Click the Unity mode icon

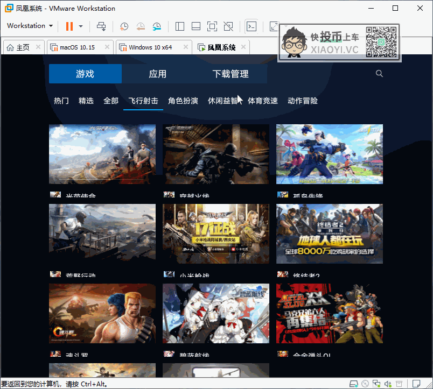228,26
